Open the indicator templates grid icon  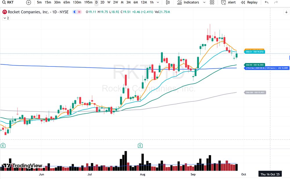pos(212,2)
